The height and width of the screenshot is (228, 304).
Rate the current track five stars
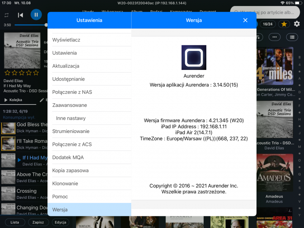click(36, 73)
